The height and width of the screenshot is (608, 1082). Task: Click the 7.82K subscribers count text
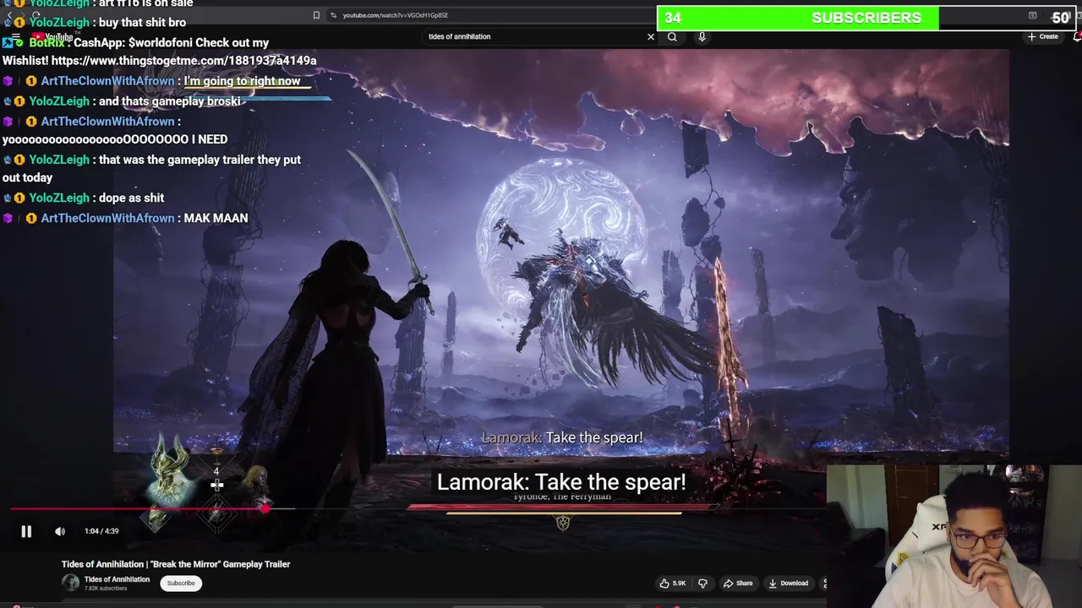[106, 588]
